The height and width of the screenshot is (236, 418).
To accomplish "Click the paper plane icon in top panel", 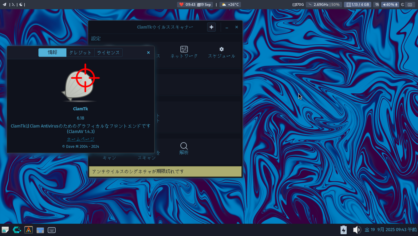I will tap(4, 5).
